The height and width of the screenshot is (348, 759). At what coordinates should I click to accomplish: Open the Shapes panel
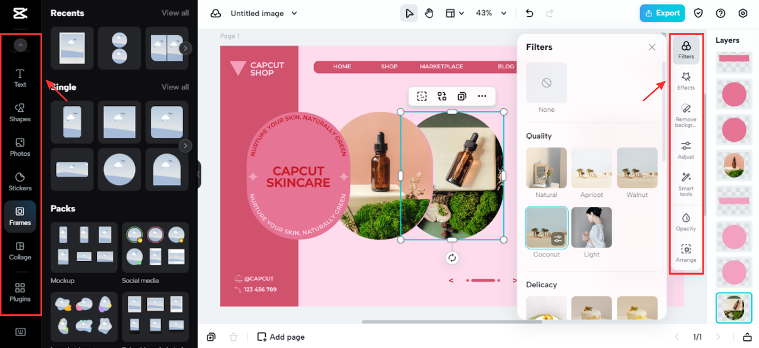(20, 112)
